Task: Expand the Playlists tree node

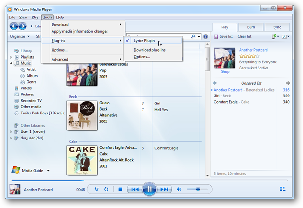Action: [x=11, y=57]
